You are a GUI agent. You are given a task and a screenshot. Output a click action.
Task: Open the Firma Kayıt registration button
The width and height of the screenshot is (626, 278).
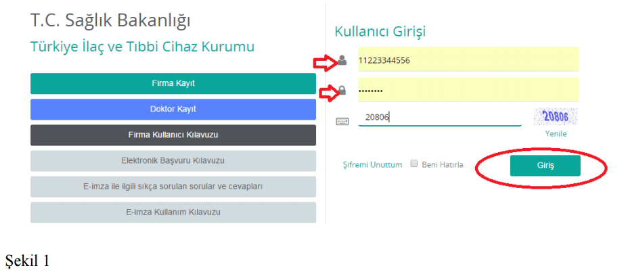(173, 83)
